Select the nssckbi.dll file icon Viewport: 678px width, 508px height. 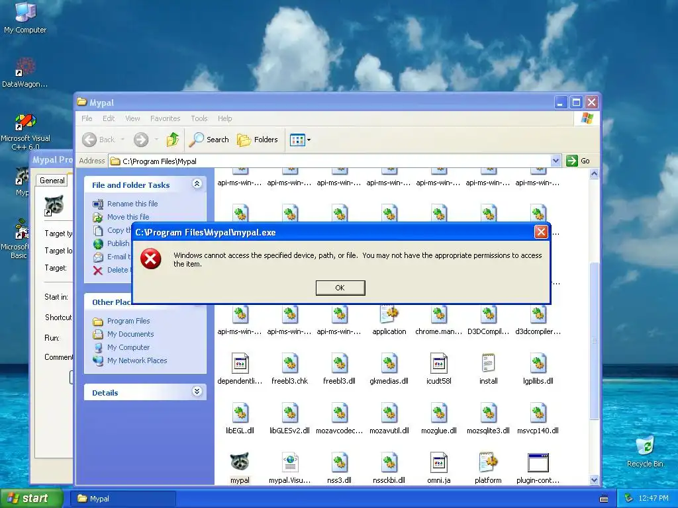(389, 462)
